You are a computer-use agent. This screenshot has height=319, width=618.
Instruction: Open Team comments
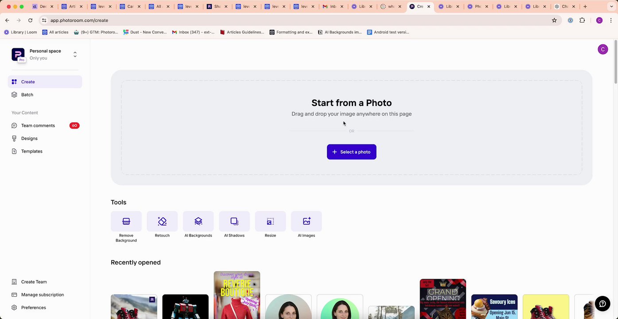click(45, 126)
